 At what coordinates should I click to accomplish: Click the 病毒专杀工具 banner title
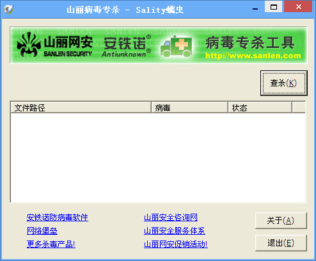[x=250, y=43]
